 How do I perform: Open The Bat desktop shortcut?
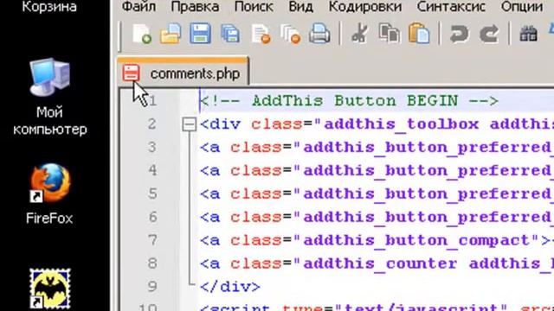pos(50,289)
